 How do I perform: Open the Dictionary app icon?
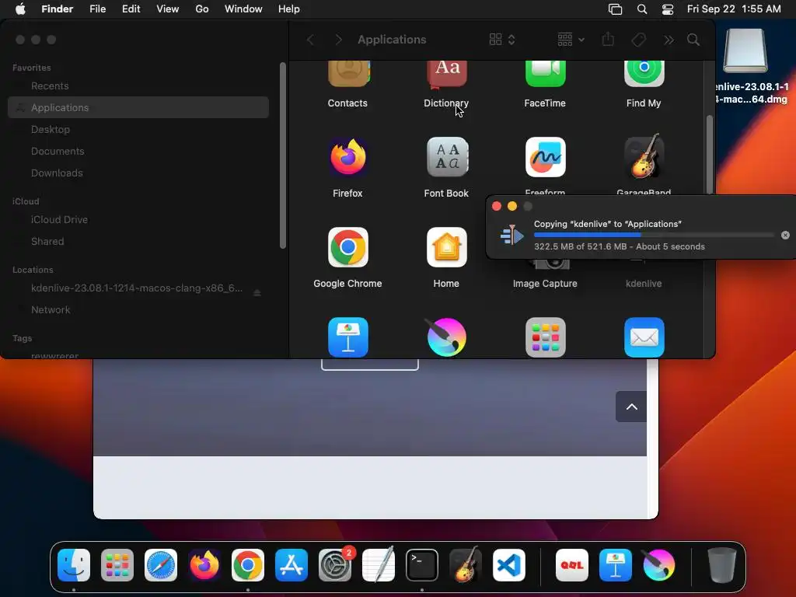click(x=447, y=73)
